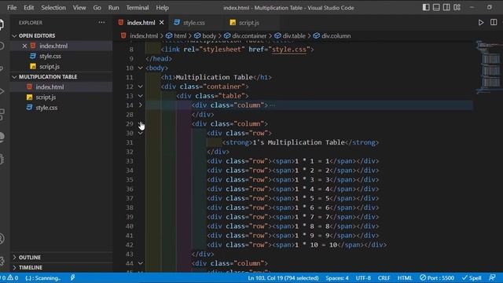The image size is (503, 283).
Task: Fold the row div on line 30
Action: point(140,133)
